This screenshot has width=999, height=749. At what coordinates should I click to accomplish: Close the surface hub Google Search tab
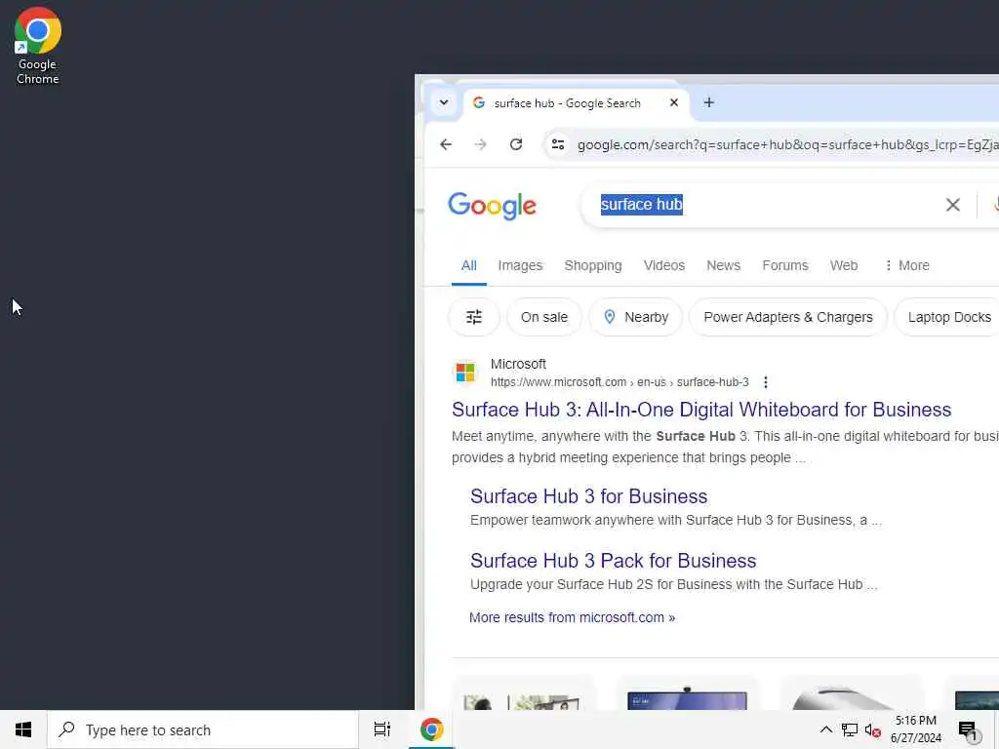(674, 102)
